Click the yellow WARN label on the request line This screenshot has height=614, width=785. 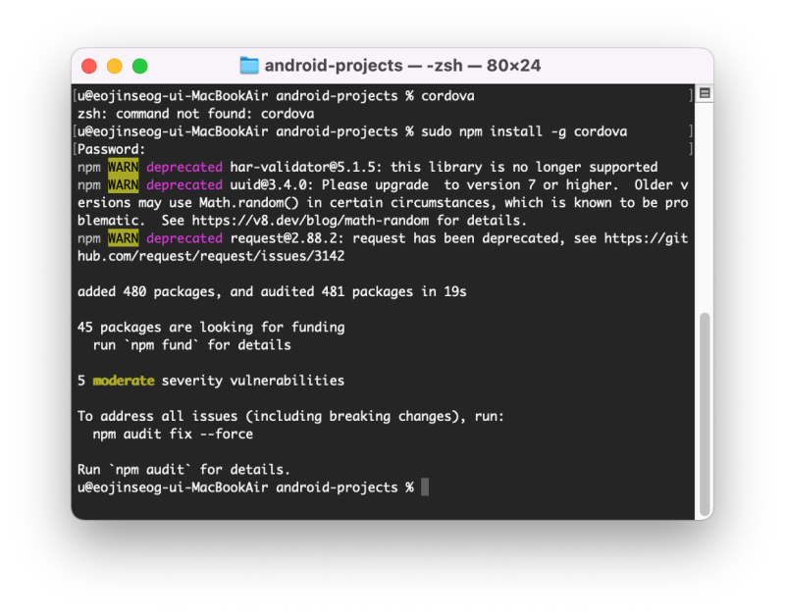[124, 238]
